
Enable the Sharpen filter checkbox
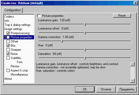tap(8, 50)
